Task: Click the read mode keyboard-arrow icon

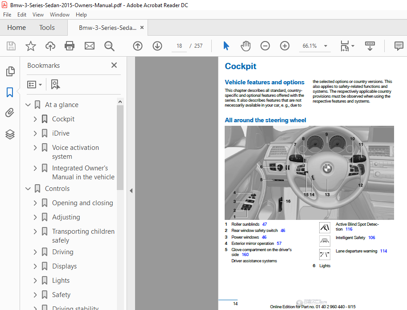Action: (370, 46)
